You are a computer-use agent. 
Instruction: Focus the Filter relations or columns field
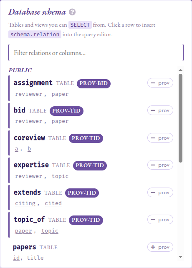pyautogui.click(x=96, y=53)
